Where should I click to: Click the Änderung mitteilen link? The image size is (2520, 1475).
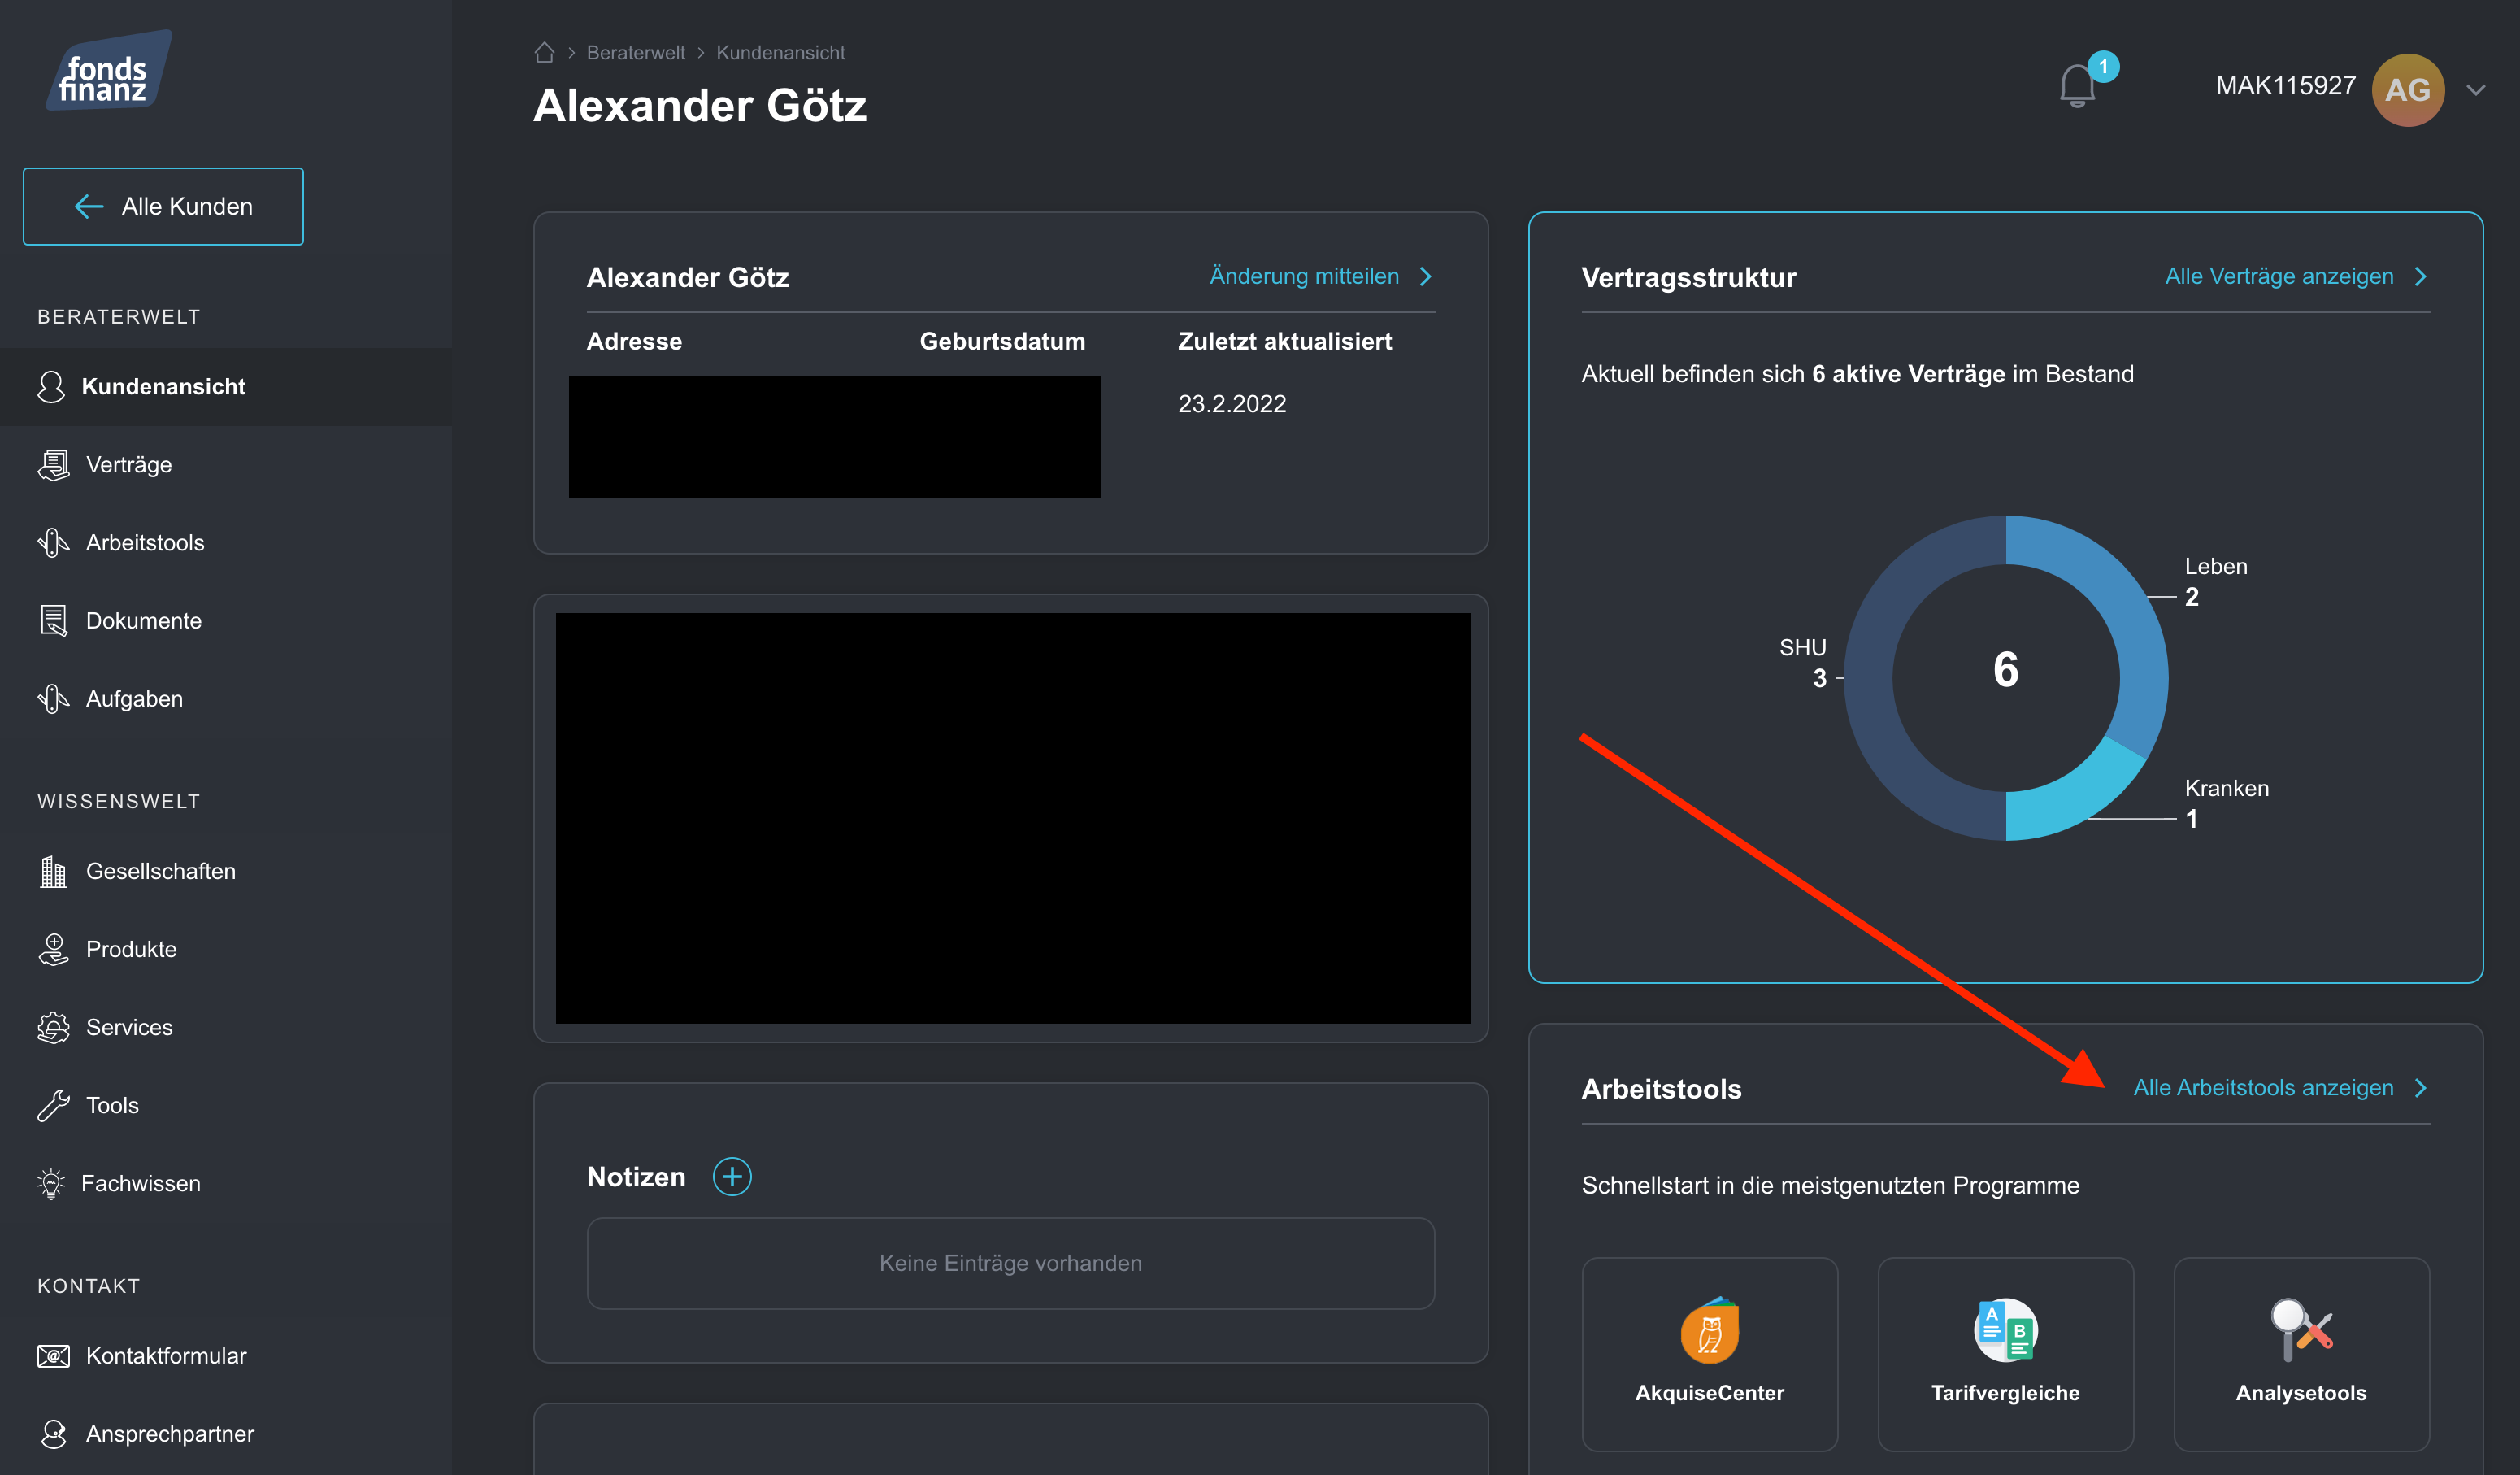coord(1304,277)
